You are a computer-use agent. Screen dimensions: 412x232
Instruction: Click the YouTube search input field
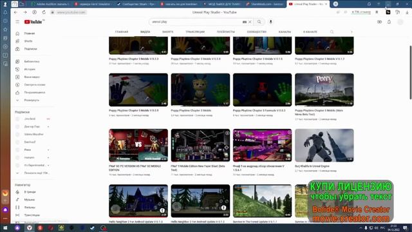tap(196, 22)
